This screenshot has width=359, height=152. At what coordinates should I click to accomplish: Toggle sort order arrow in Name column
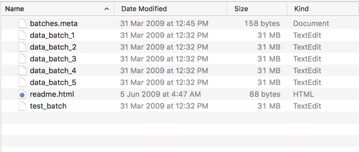106,9
